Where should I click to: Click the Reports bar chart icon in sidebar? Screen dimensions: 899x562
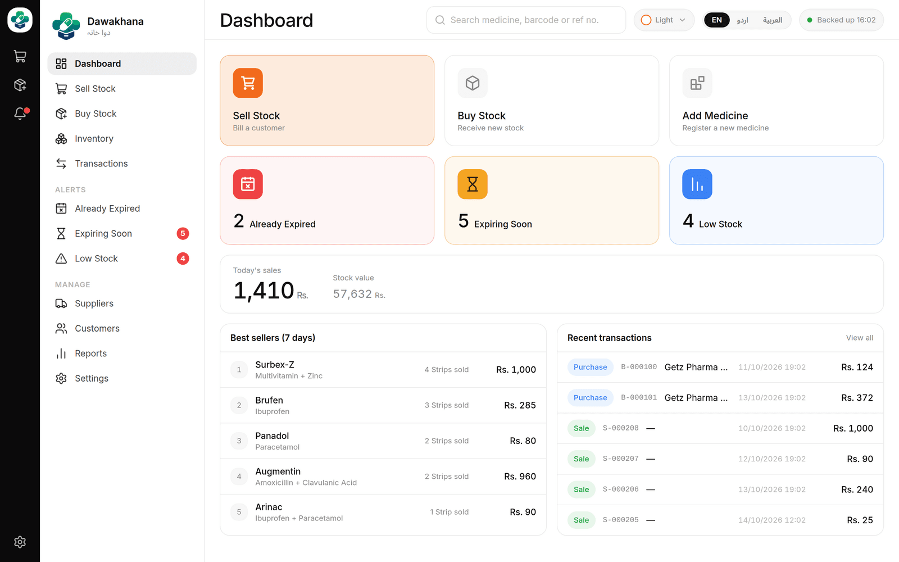point(61,353)
